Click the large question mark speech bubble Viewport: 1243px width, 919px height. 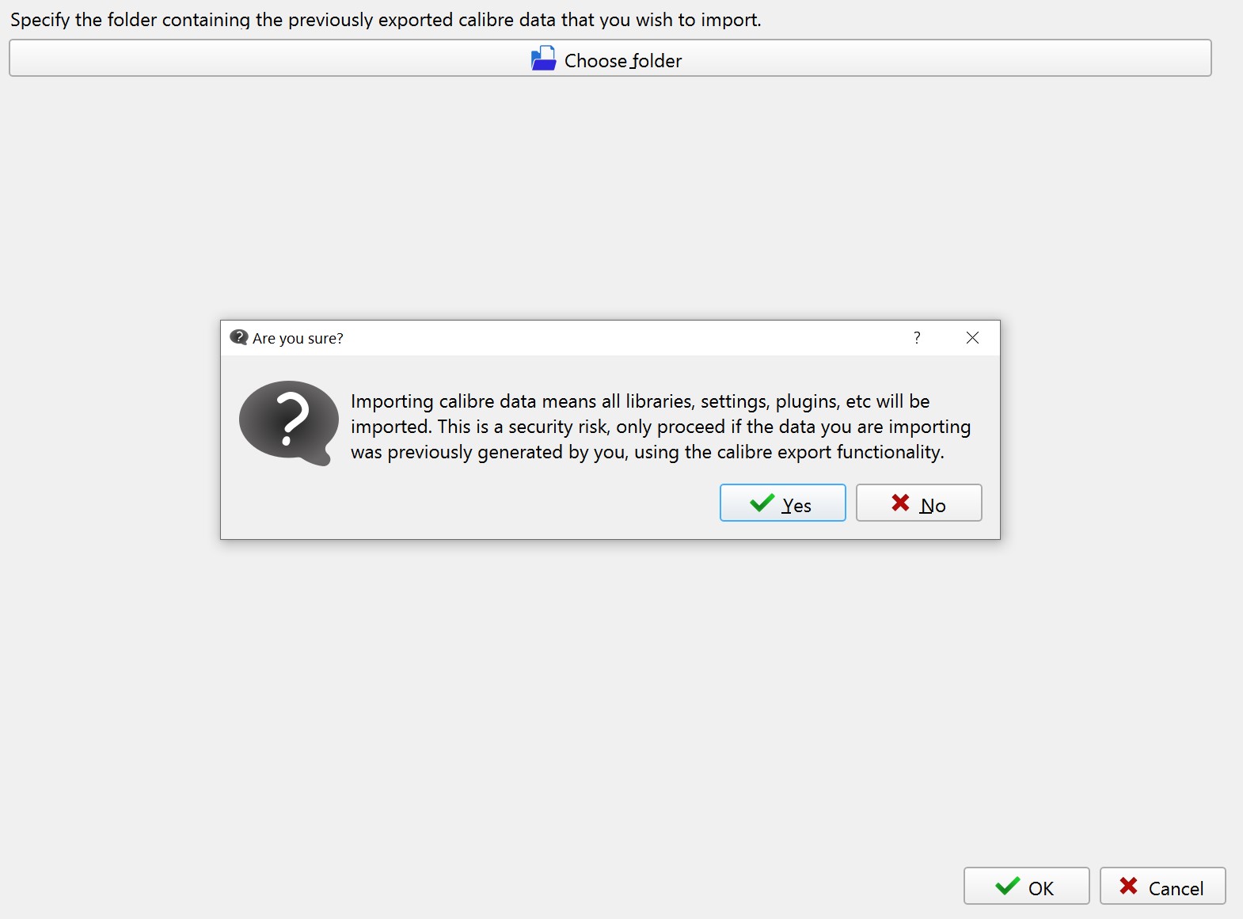(x=289, y=423)
